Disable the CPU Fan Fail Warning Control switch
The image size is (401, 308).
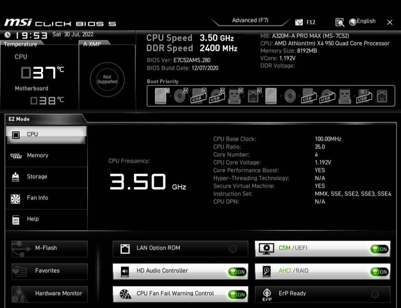click(x=237, y=295)
